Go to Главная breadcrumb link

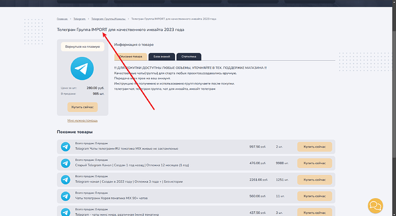pos(62,19)
